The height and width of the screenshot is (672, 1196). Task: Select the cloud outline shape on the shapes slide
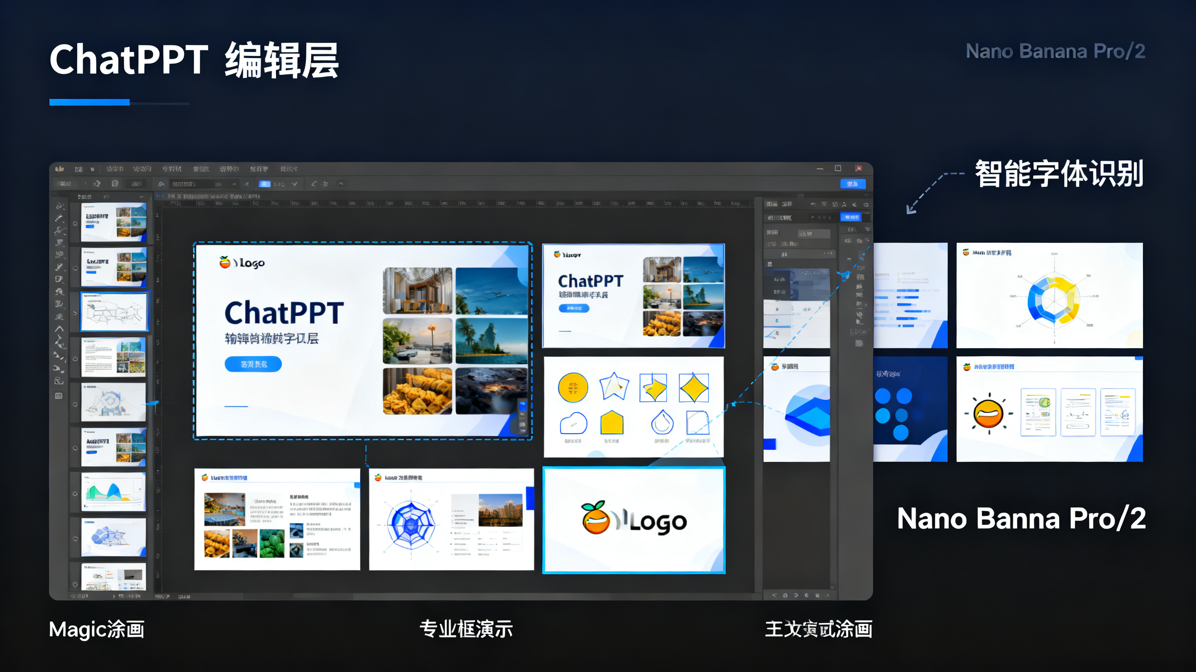click(573, 423)
